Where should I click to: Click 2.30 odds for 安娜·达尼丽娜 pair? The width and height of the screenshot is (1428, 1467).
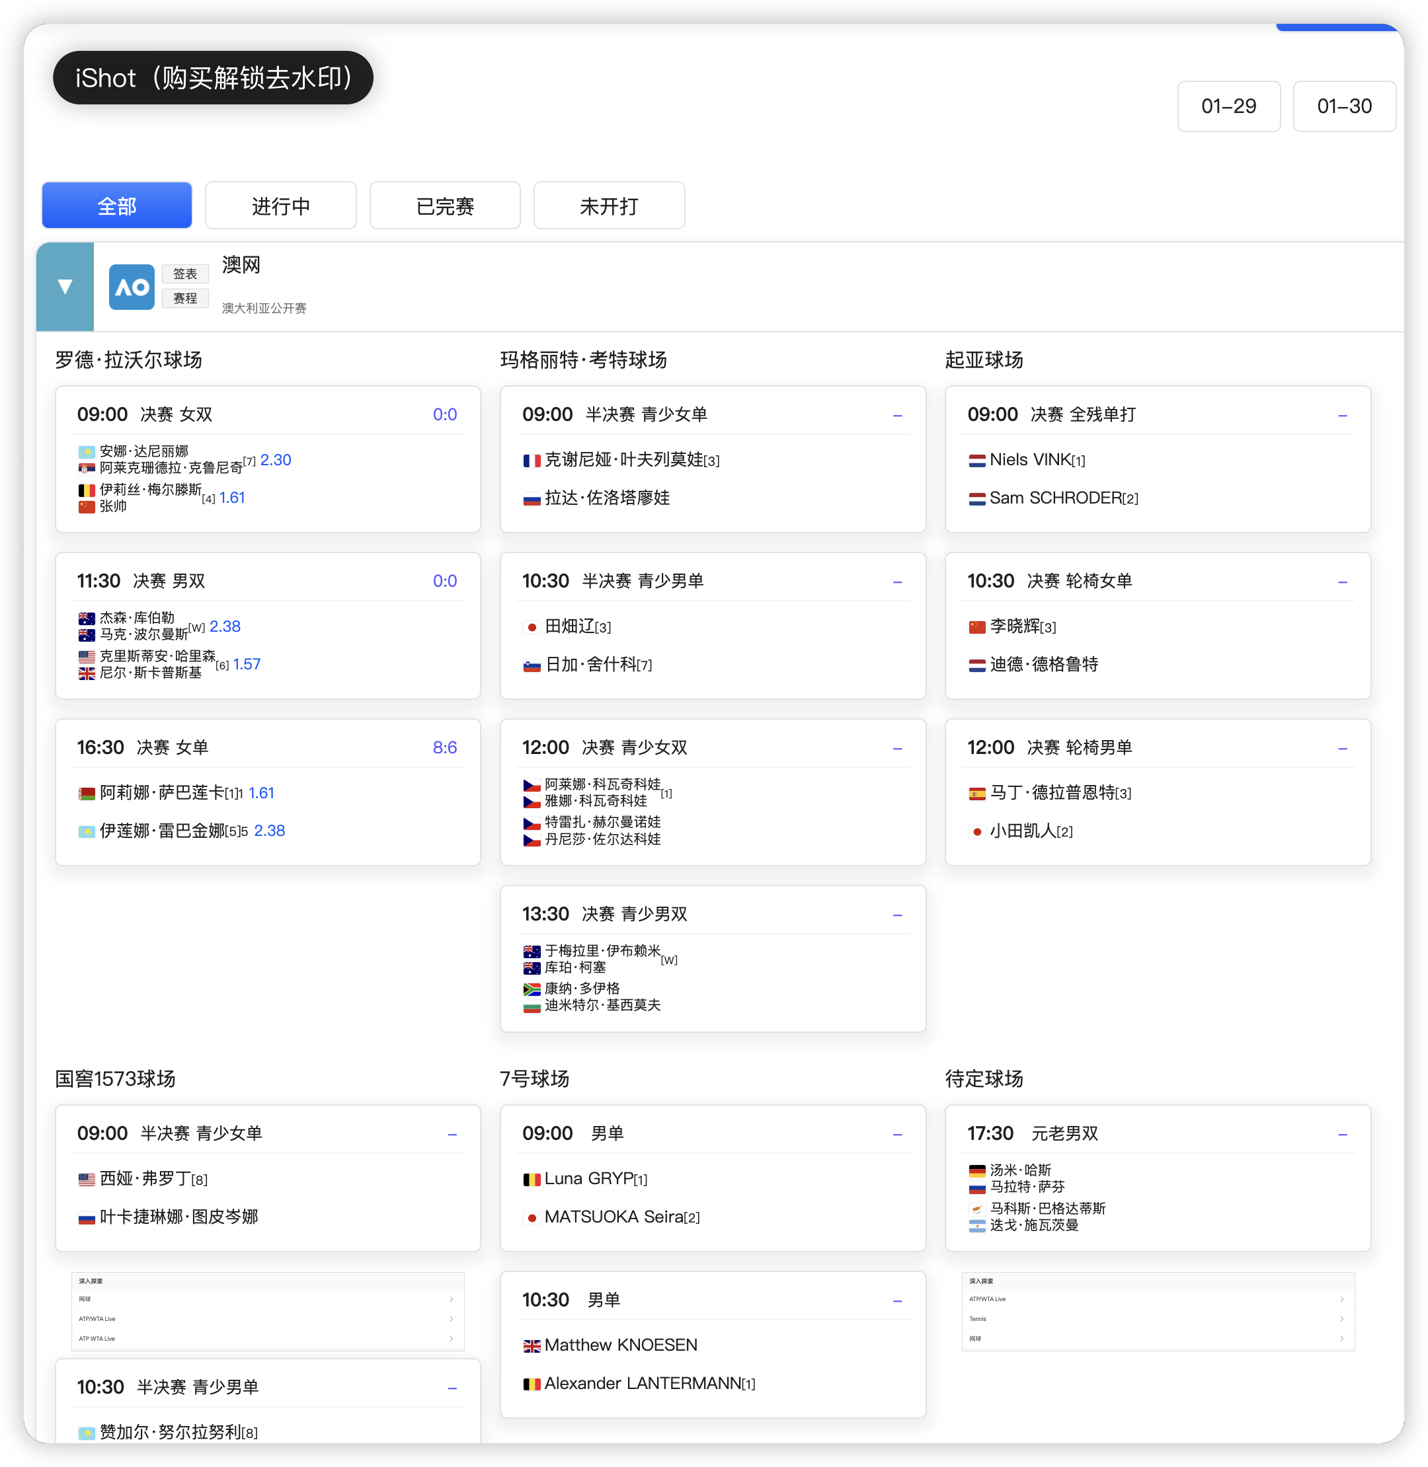(x=275, y=461)
